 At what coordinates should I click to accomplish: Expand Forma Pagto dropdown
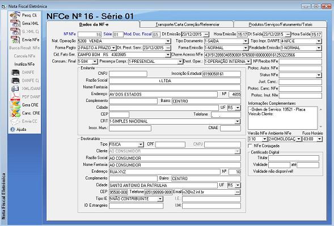[x=113, y=48]
